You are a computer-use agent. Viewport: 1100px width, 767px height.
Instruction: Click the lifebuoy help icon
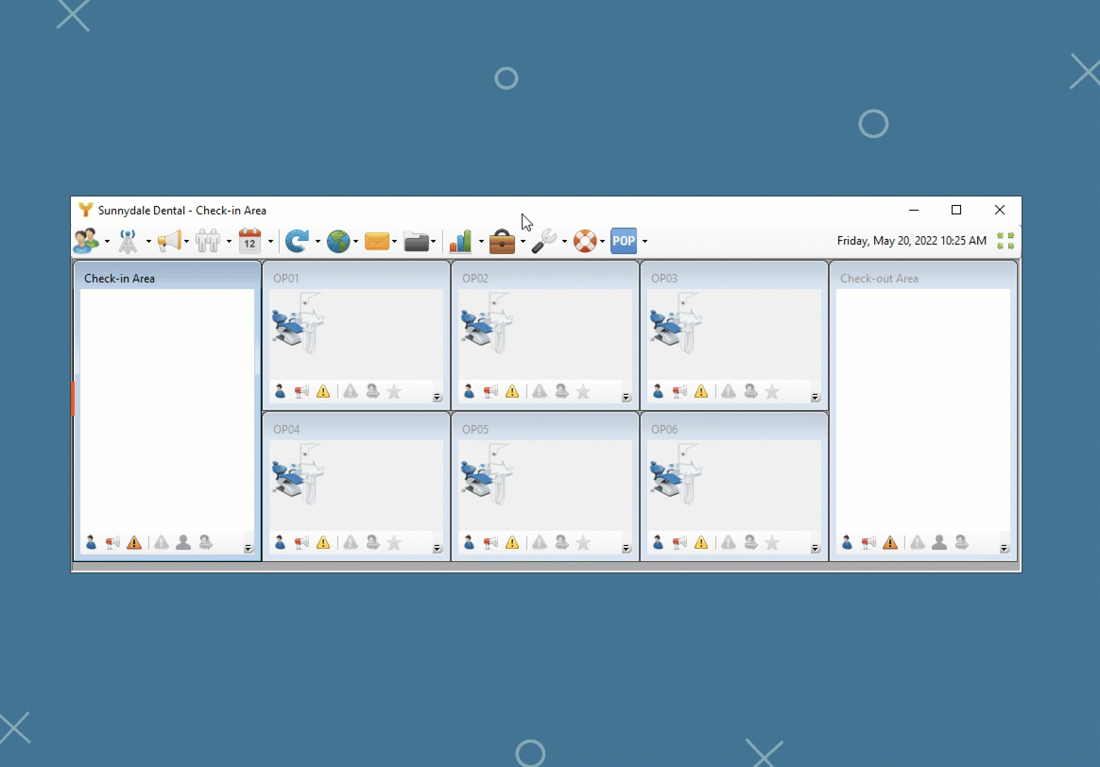pyautogui.click(x=585, y=241)
